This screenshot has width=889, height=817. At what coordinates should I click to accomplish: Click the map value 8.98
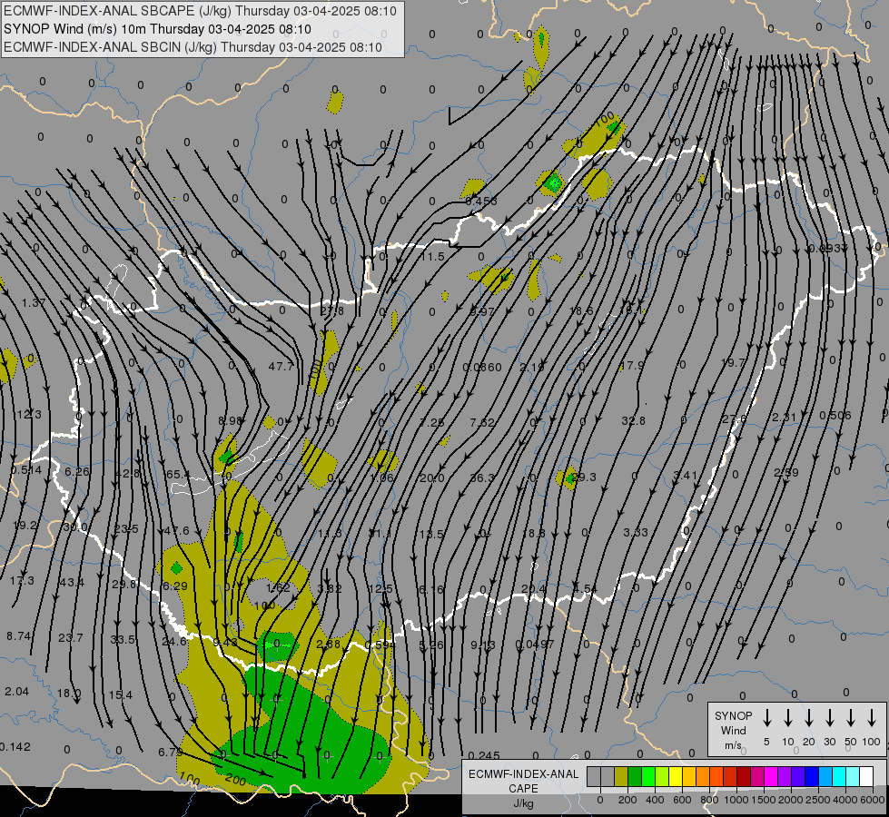tap(230, 420)
